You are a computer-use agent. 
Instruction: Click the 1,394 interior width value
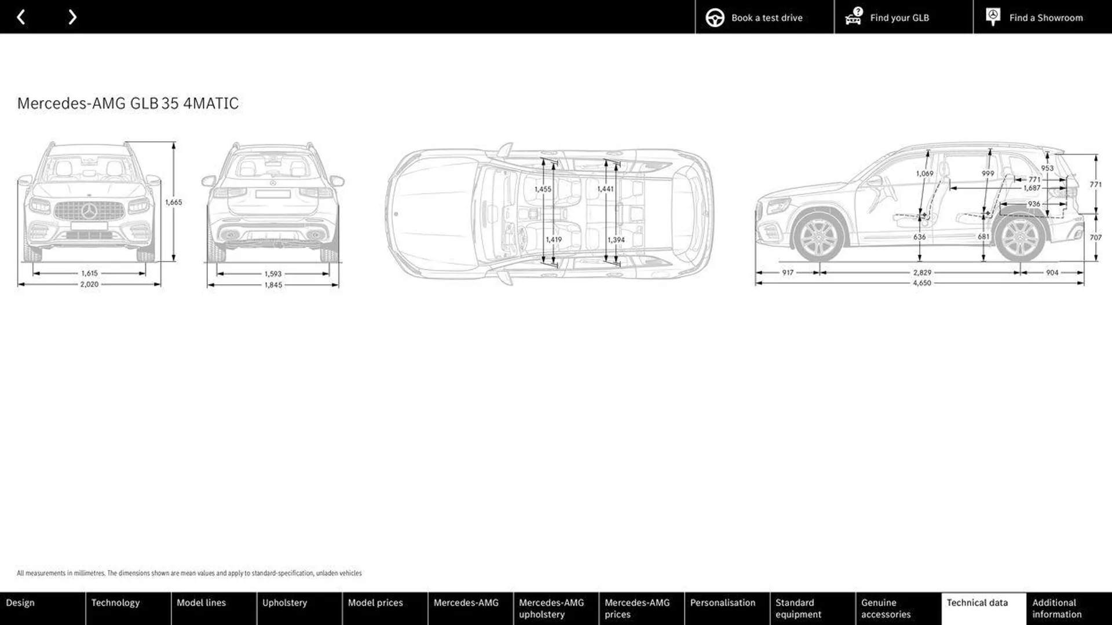pos(616,240)
